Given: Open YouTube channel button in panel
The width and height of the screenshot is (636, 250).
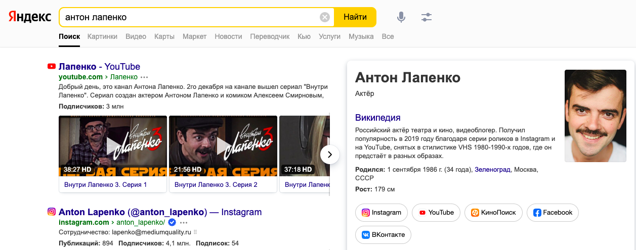Looking at the screenshot, I should pyautogui.click(x=436, y=213).
